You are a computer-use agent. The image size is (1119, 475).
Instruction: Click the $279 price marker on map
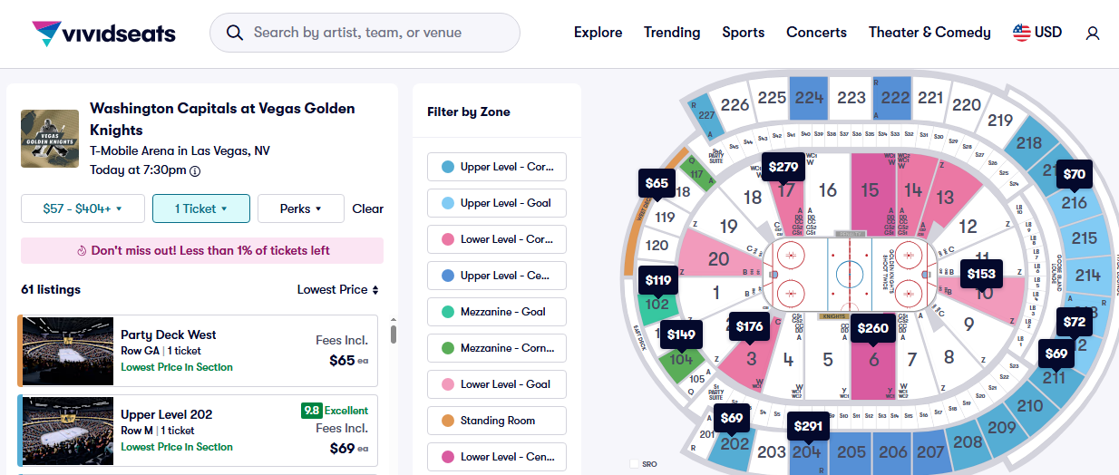(x=783, y=167)
